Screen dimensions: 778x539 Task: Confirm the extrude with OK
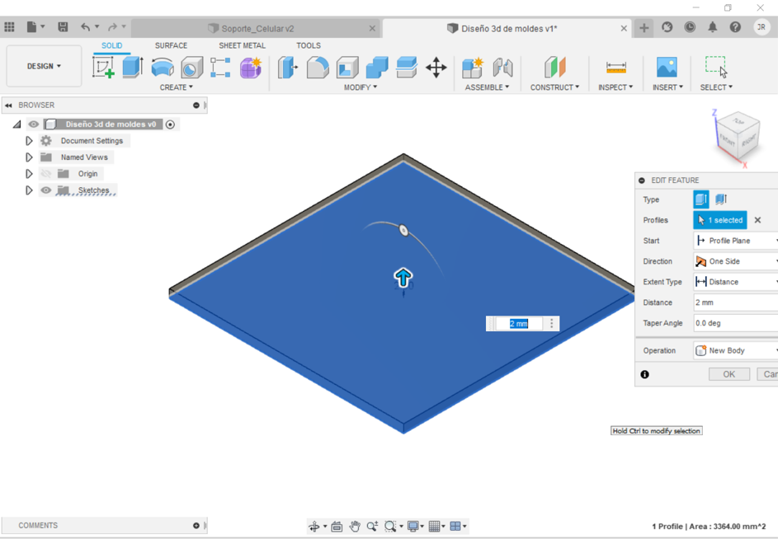728,374
